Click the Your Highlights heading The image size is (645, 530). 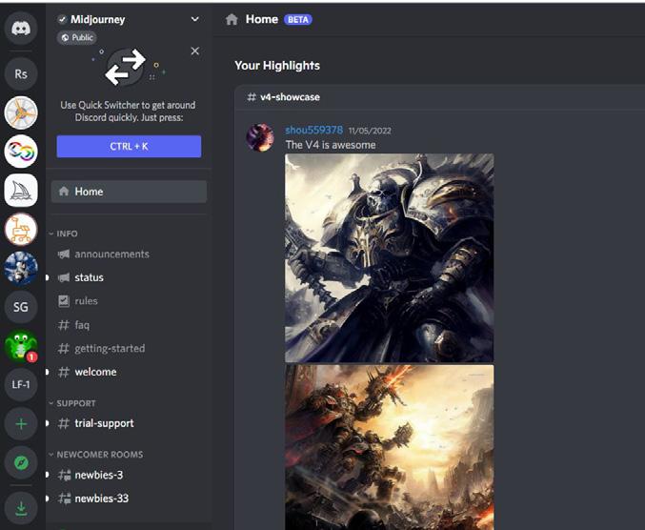coord(277,66)
